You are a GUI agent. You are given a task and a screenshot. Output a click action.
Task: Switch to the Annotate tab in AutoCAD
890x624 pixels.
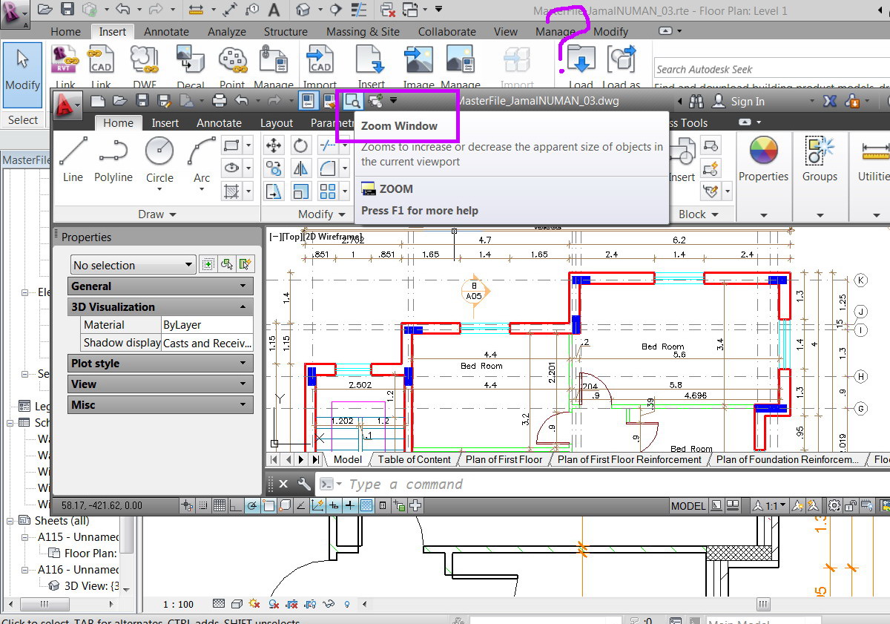click(219, 123)
